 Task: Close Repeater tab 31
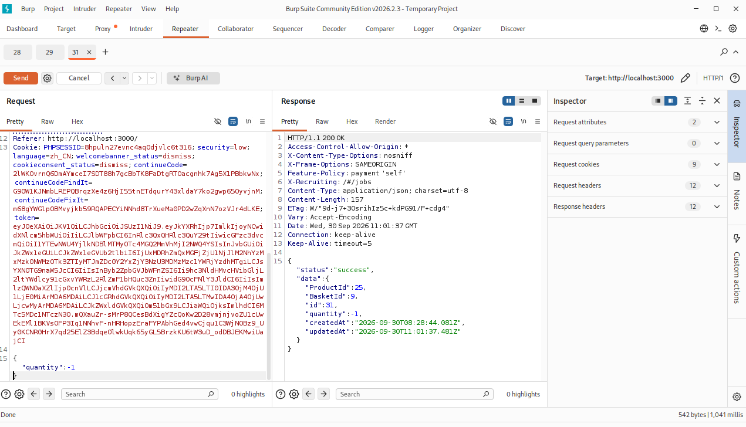[89, 52]
